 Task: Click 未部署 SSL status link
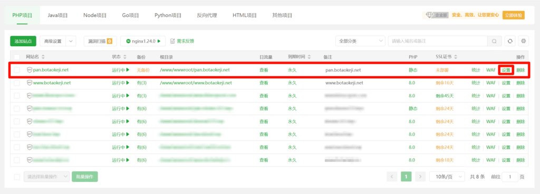pos(442,70)
